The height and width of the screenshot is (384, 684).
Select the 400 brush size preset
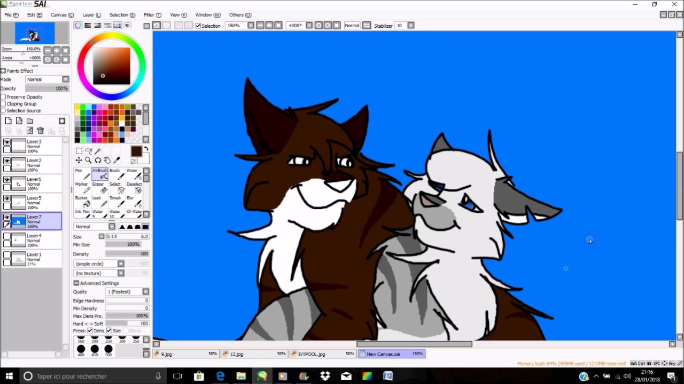point(81,350)
